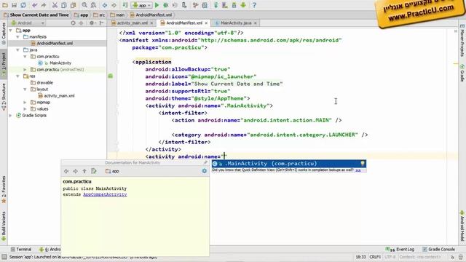Run the app with green play button
Viewport: 466px width, 262px height.
tap(157, 5)
